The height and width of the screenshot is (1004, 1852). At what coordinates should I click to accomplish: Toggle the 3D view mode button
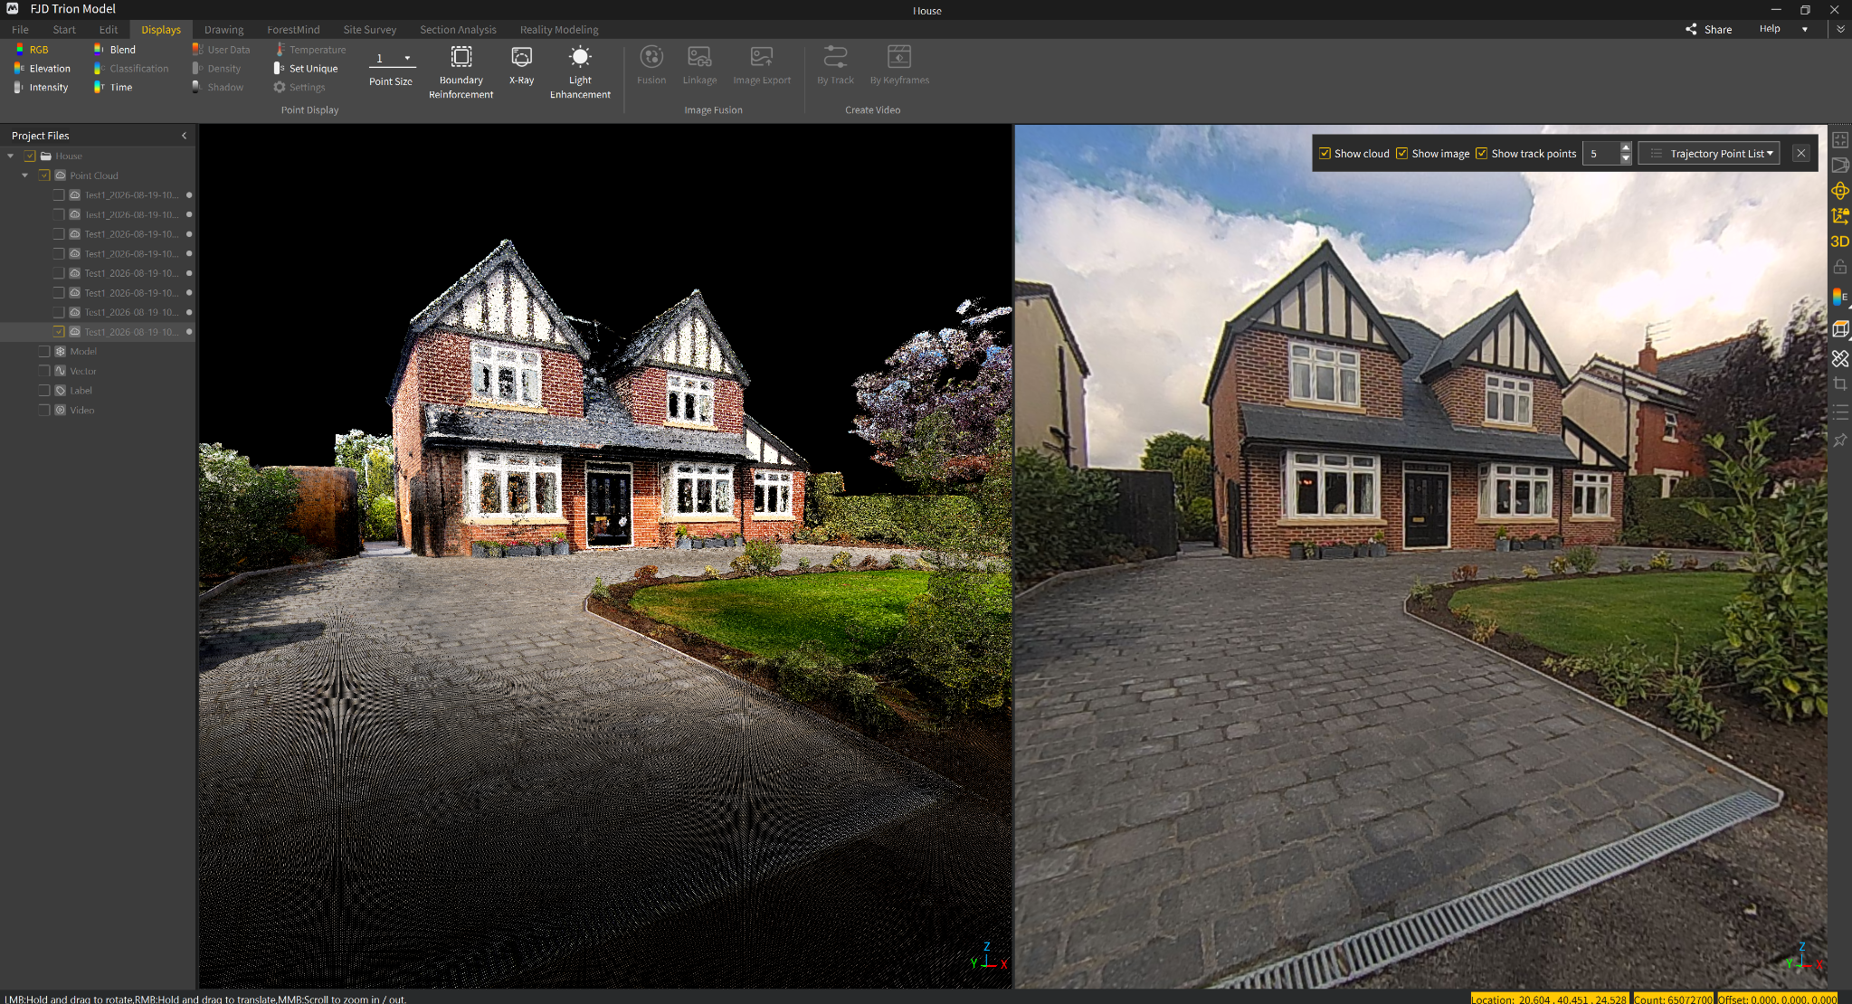[1840, 242]
